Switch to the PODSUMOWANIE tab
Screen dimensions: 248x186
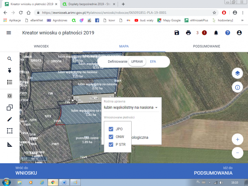(206, 46)
